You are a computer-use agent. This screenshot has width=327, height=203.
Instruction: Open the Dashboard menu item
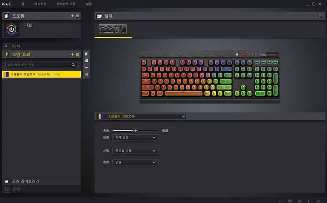coord(40,4)
